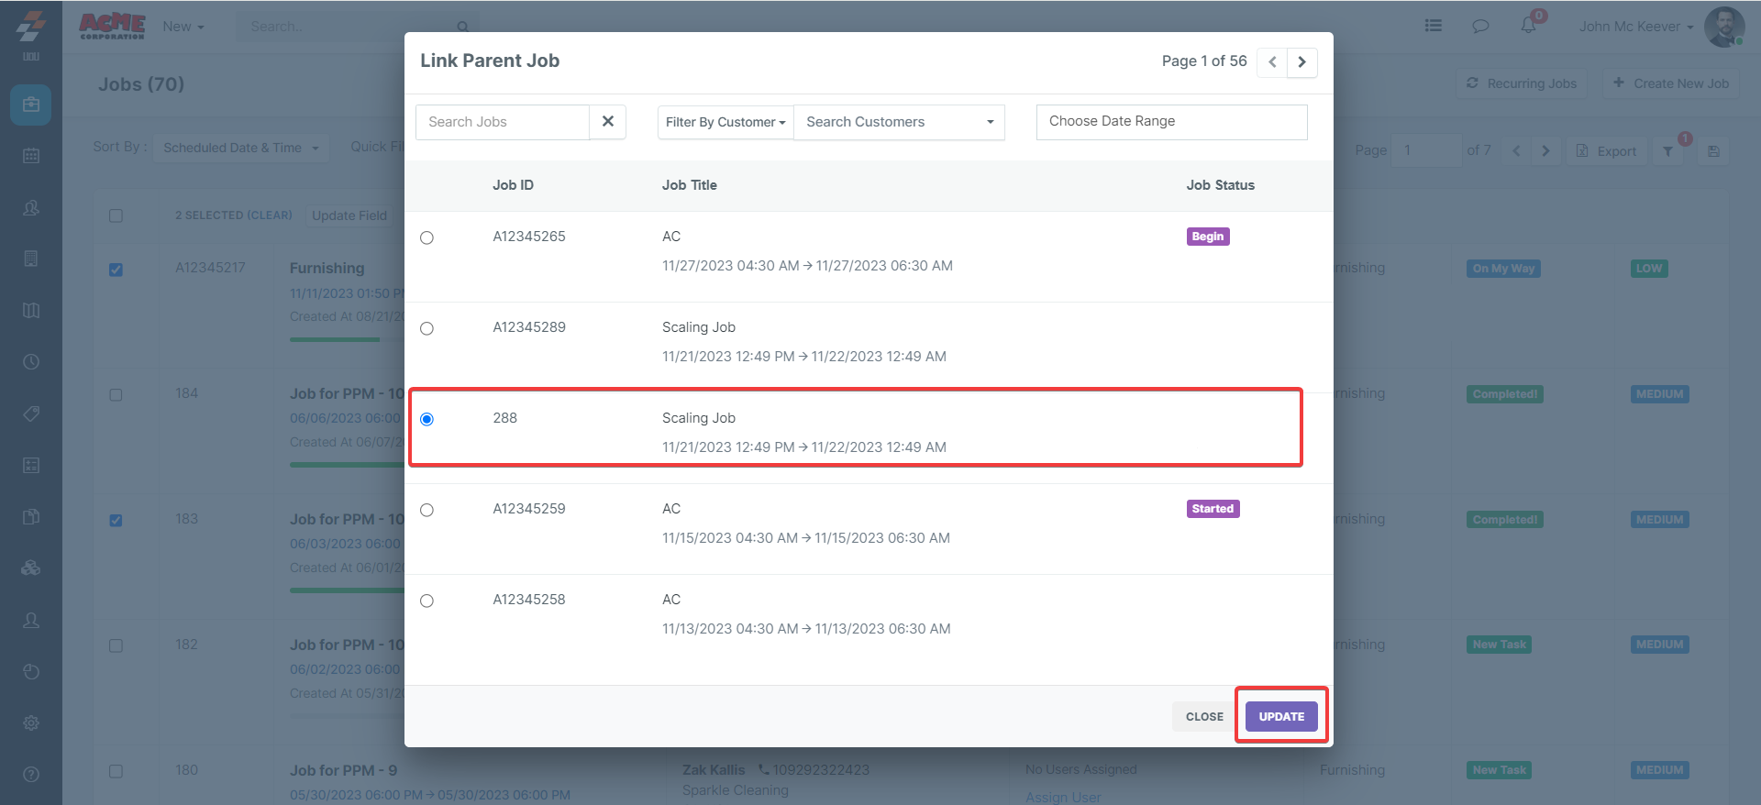Click the CLOSE button in dialog

point(1203,717)
